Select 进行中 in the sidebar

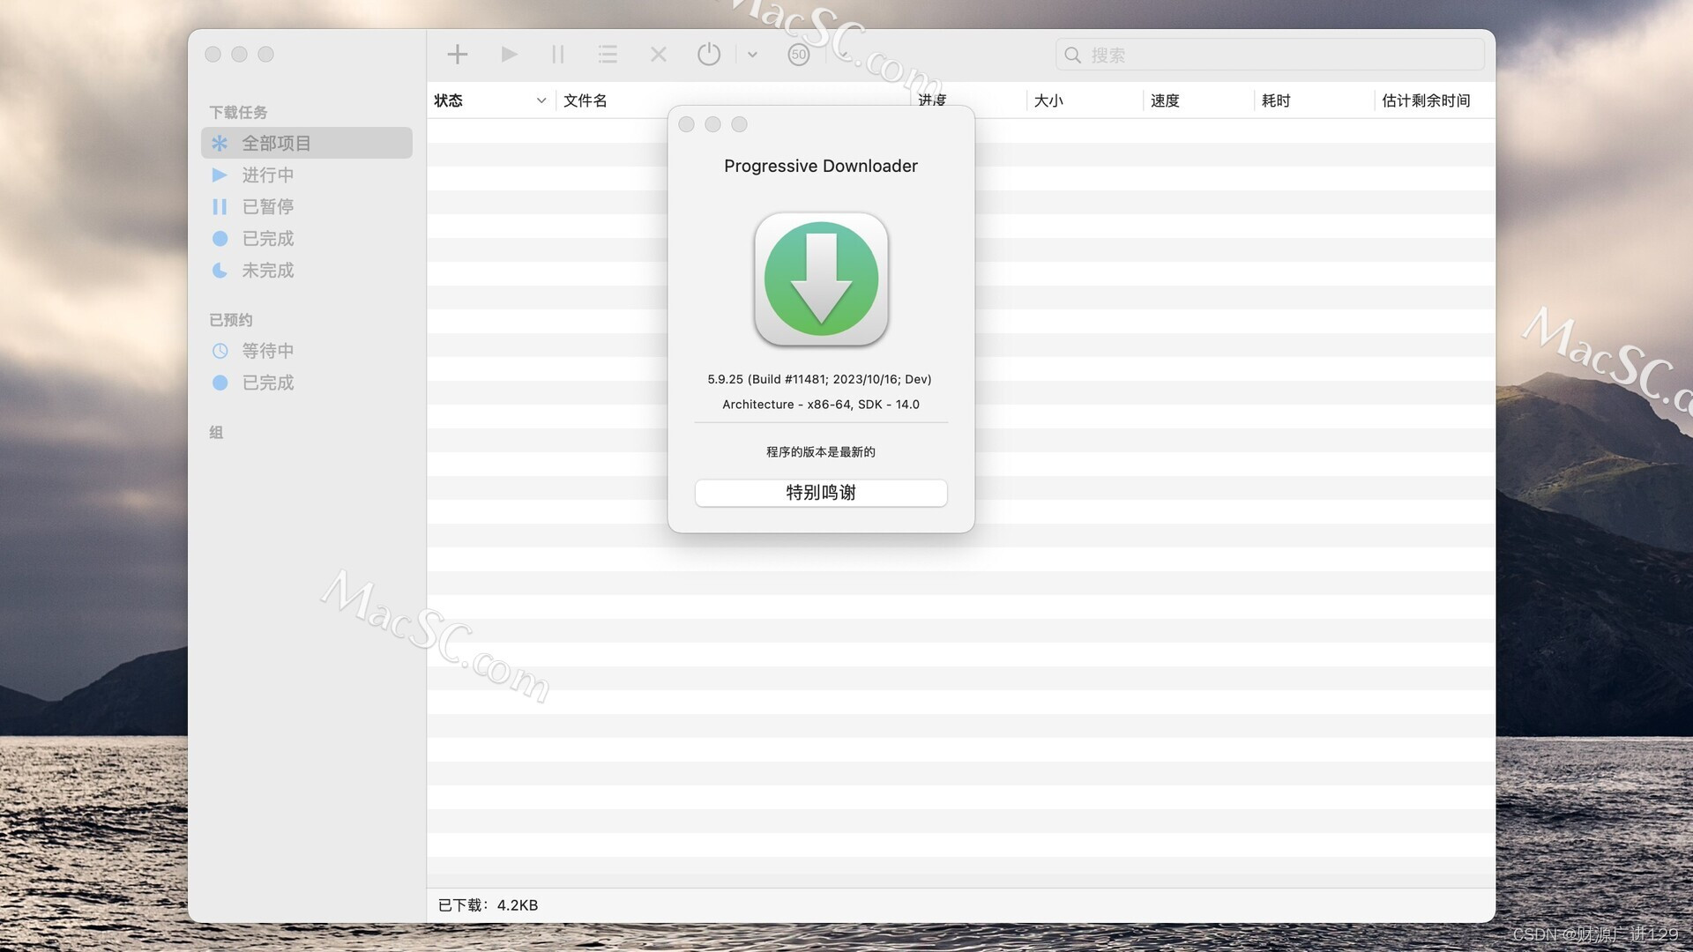307,175
